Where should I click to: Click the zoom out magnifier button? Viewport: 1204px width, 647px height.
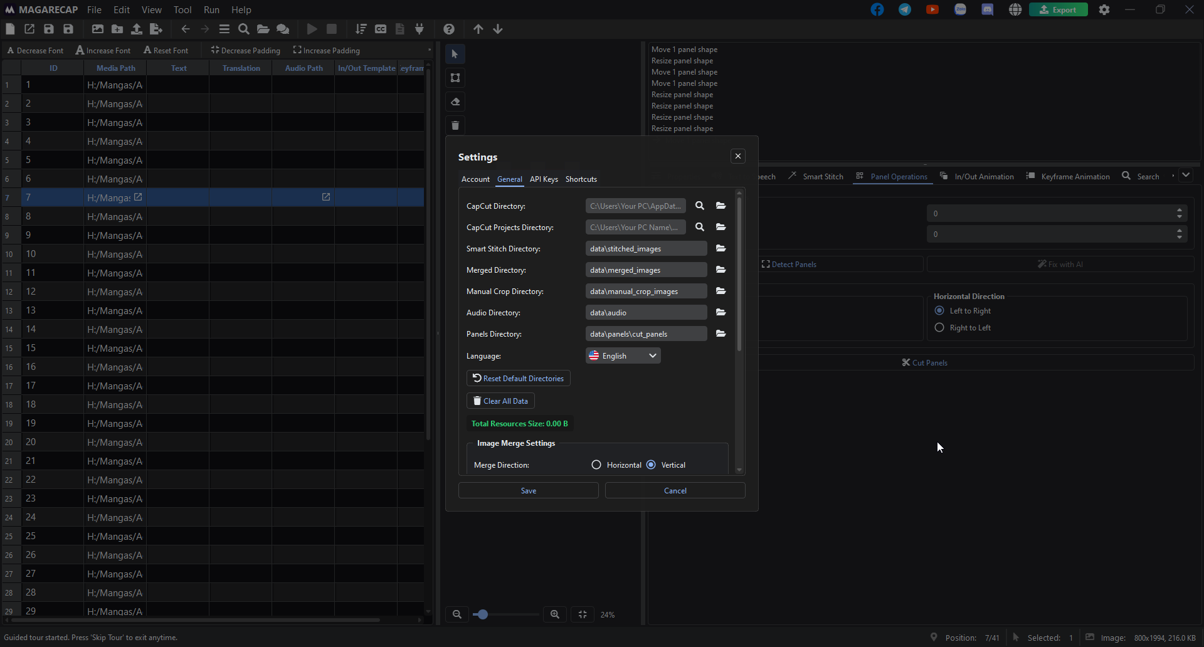(x=457, y=614)
